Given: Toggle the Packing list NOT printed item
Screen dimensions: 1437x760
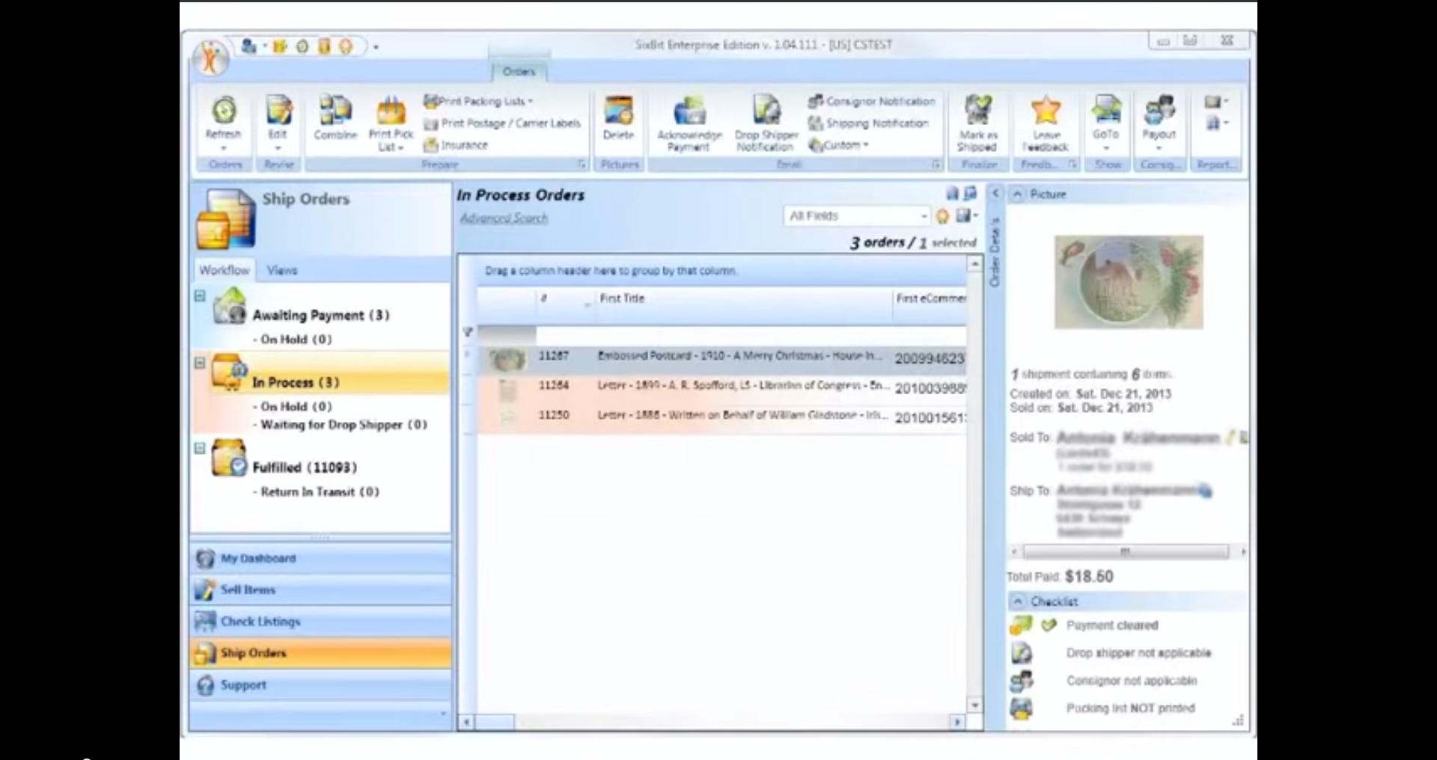Looking at the screenshot, I should pos(1129,708).
